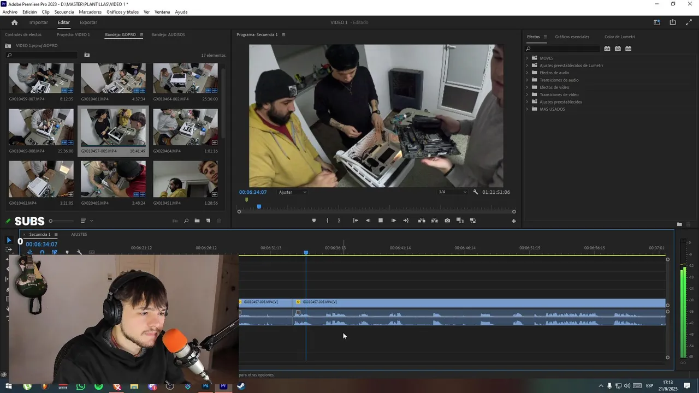This screenshot has height=393, width=699.
Task: Click Program monitor timecode 00:06:34:07
Action: (x=253, y=192)
